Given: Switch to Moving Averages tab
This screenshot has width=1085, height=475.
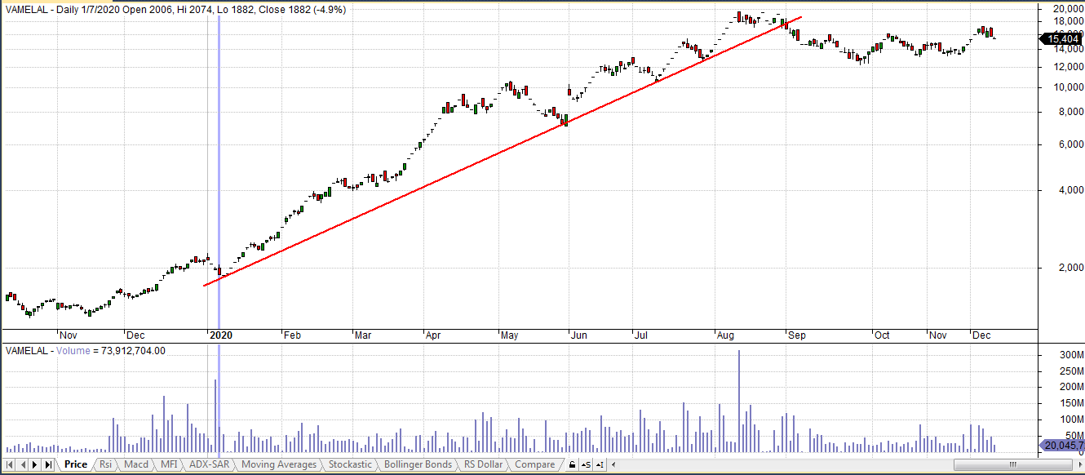Looking at the screenshot, I should [279, 464].
